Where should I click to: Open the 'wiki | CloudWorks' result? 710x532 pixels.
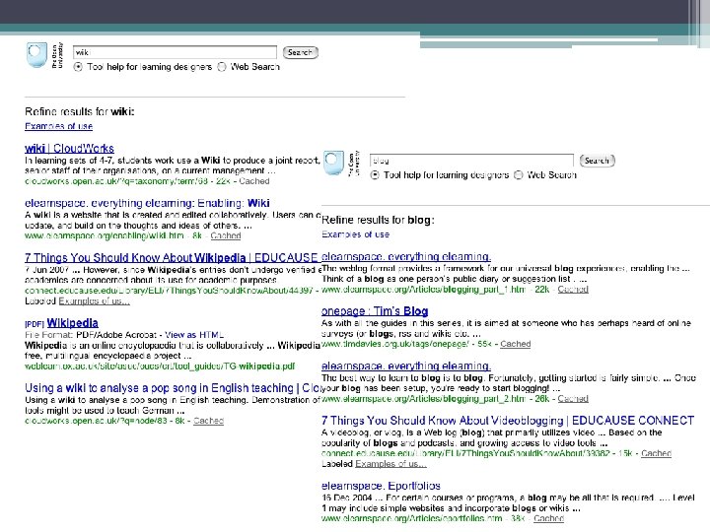[69, 149]
